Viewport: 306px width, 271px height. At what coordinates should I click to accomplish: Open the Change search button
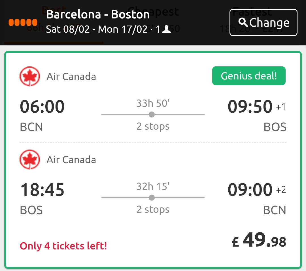(x=263, y=22)
